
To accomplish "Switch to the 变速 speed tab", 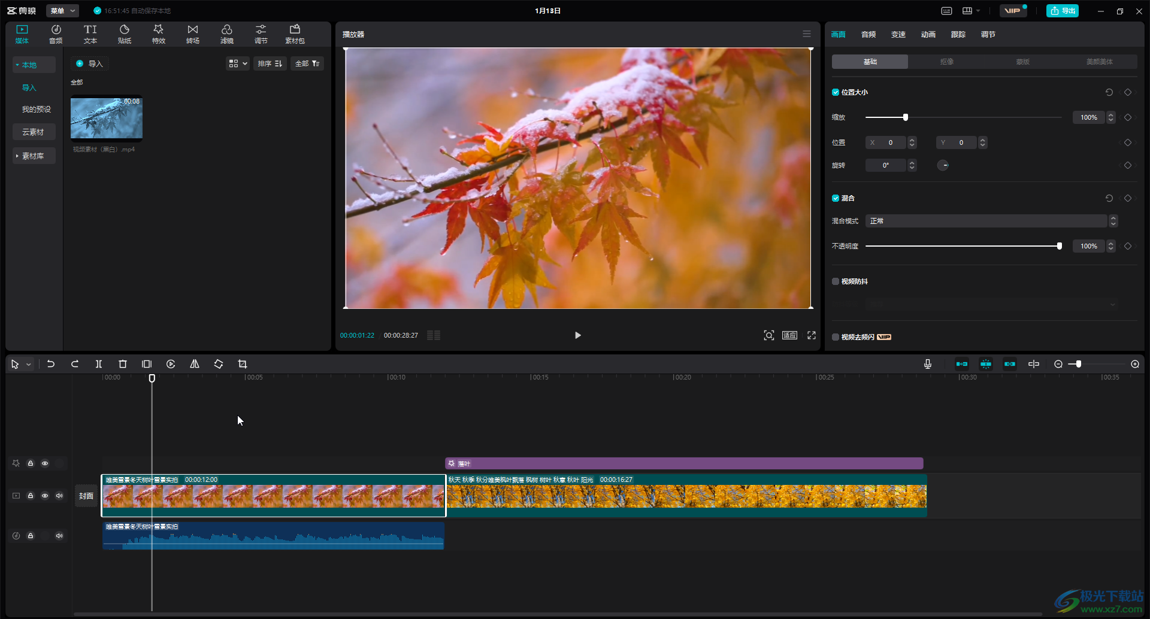I will coord(898,35).
